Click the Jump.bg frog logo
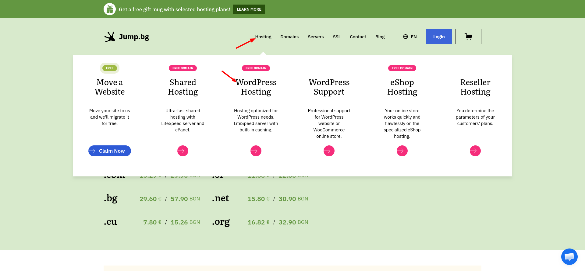This screenshot has height=271, width=585. [x=110, y=37]
